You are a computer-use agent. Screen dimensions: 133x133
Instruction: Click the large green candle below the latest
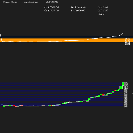pos(121,88)
